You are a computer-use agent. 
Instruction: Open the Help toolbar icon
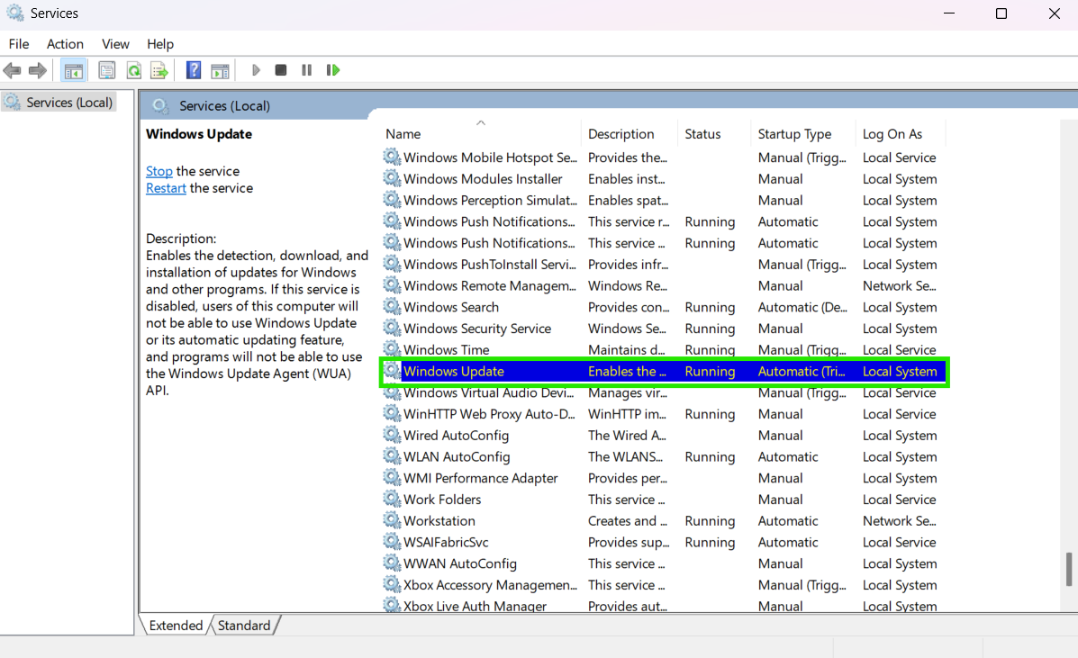(x=194, y=70)
